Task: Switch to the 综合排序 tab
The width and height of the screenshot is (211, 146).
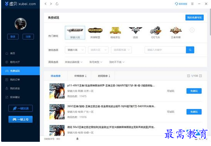Action: click(55, 76)
